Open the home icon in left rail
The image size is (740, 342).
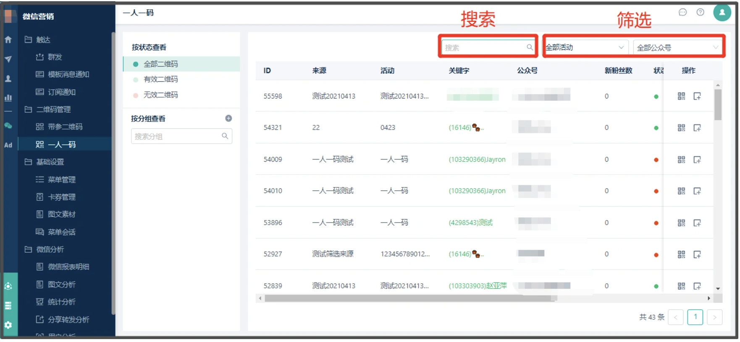click(x=8, y=40)
